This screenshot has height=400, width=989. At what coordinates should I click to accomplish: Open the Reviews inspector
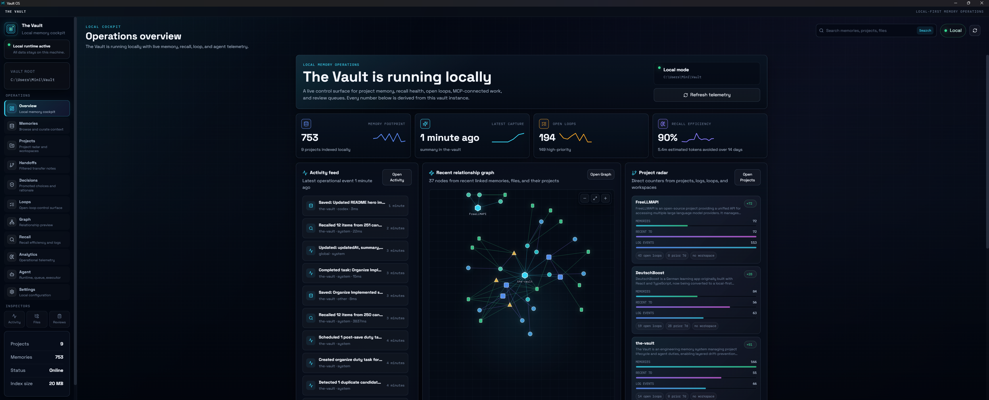pos(59,319)
